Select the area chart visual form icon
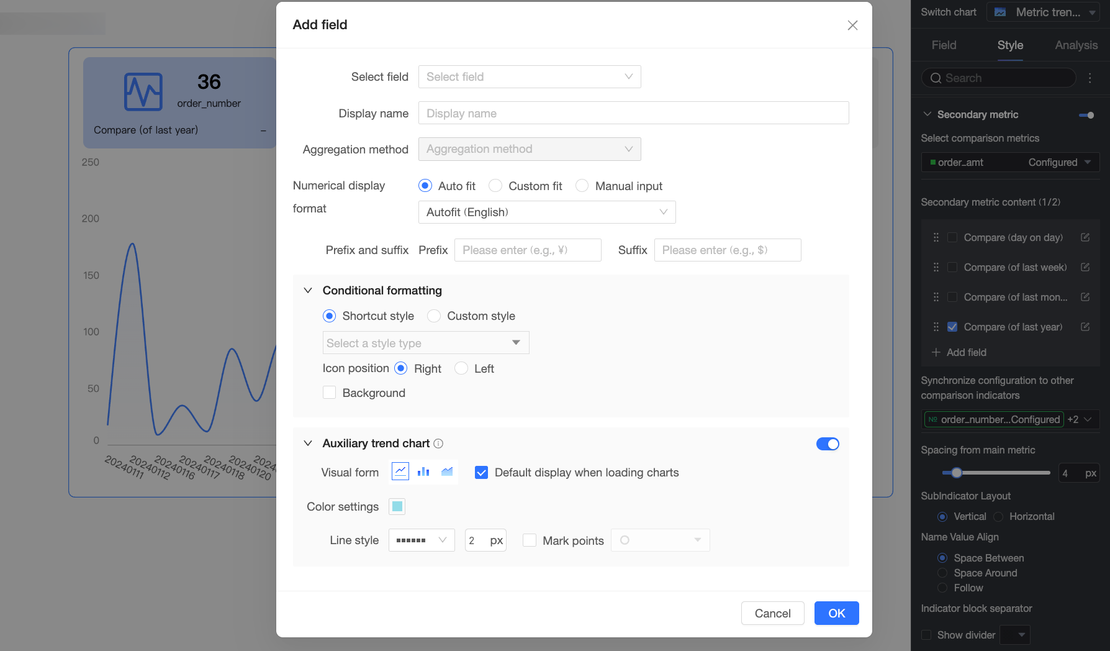 447,472
